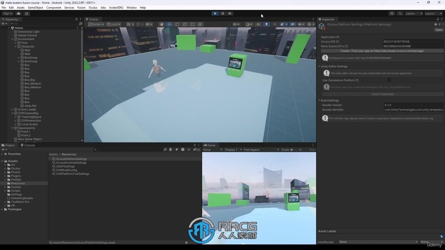Click the global Search magnifier icon
This screenshot has width=445, height=250.
click(x=400, y=14)
